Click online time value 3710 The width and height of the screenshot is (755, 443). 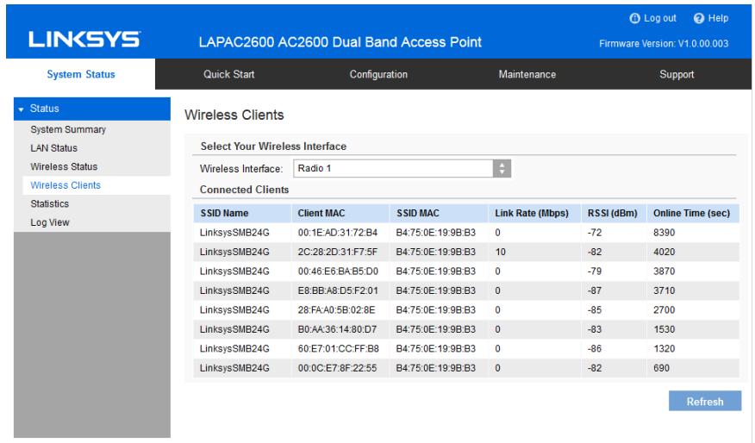click(664, 290)
